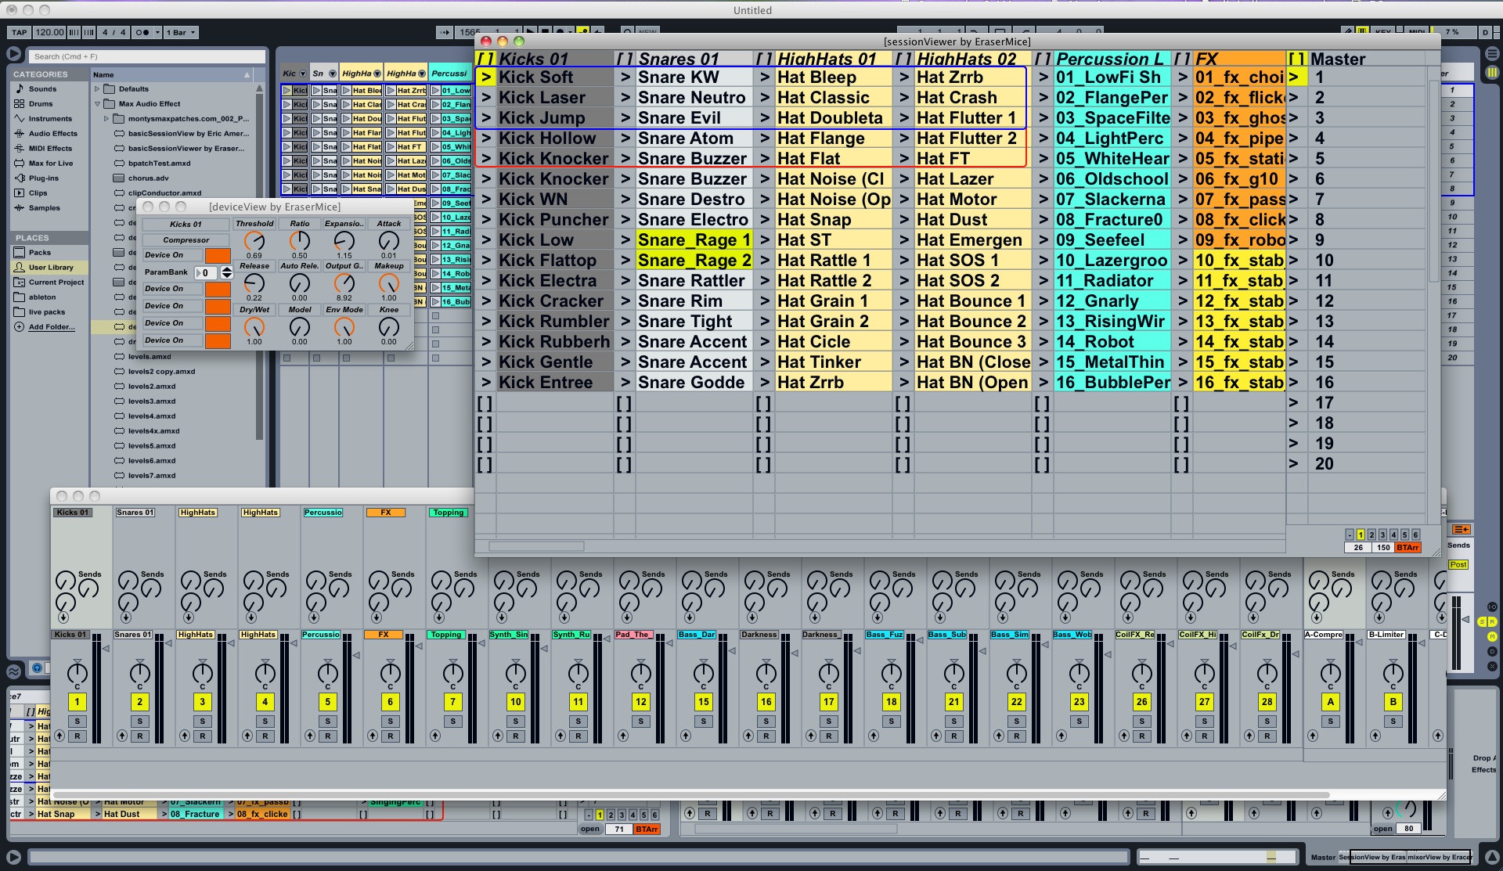Collapse the Max Audio Effect folder
This screenshot has width=1503, height=871.
tap(98, 104)
